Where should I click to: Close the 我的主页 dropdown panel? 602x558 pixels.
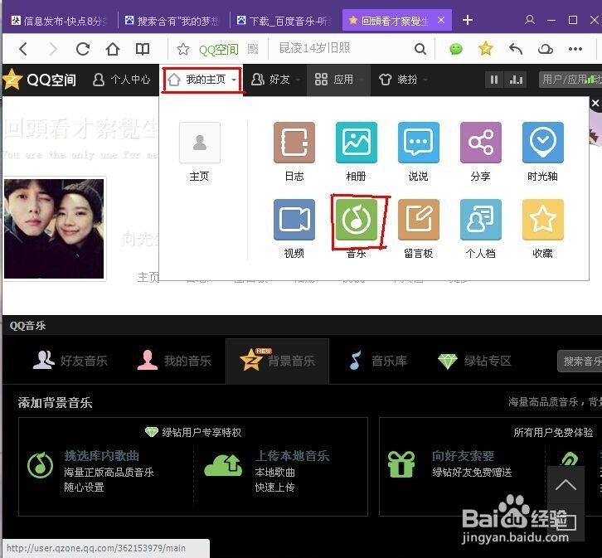tap(595, 104)
